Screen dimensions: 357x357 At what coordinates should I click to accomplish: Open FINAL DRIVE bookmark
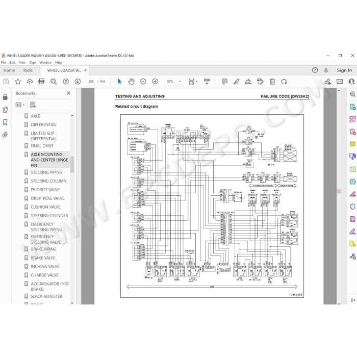42,146
